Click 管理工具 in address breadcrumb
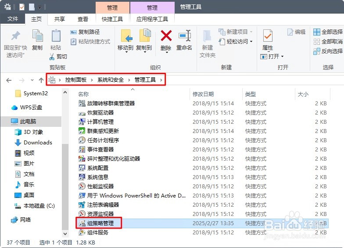This screenshot has height=248, width=344. [145, 80]
